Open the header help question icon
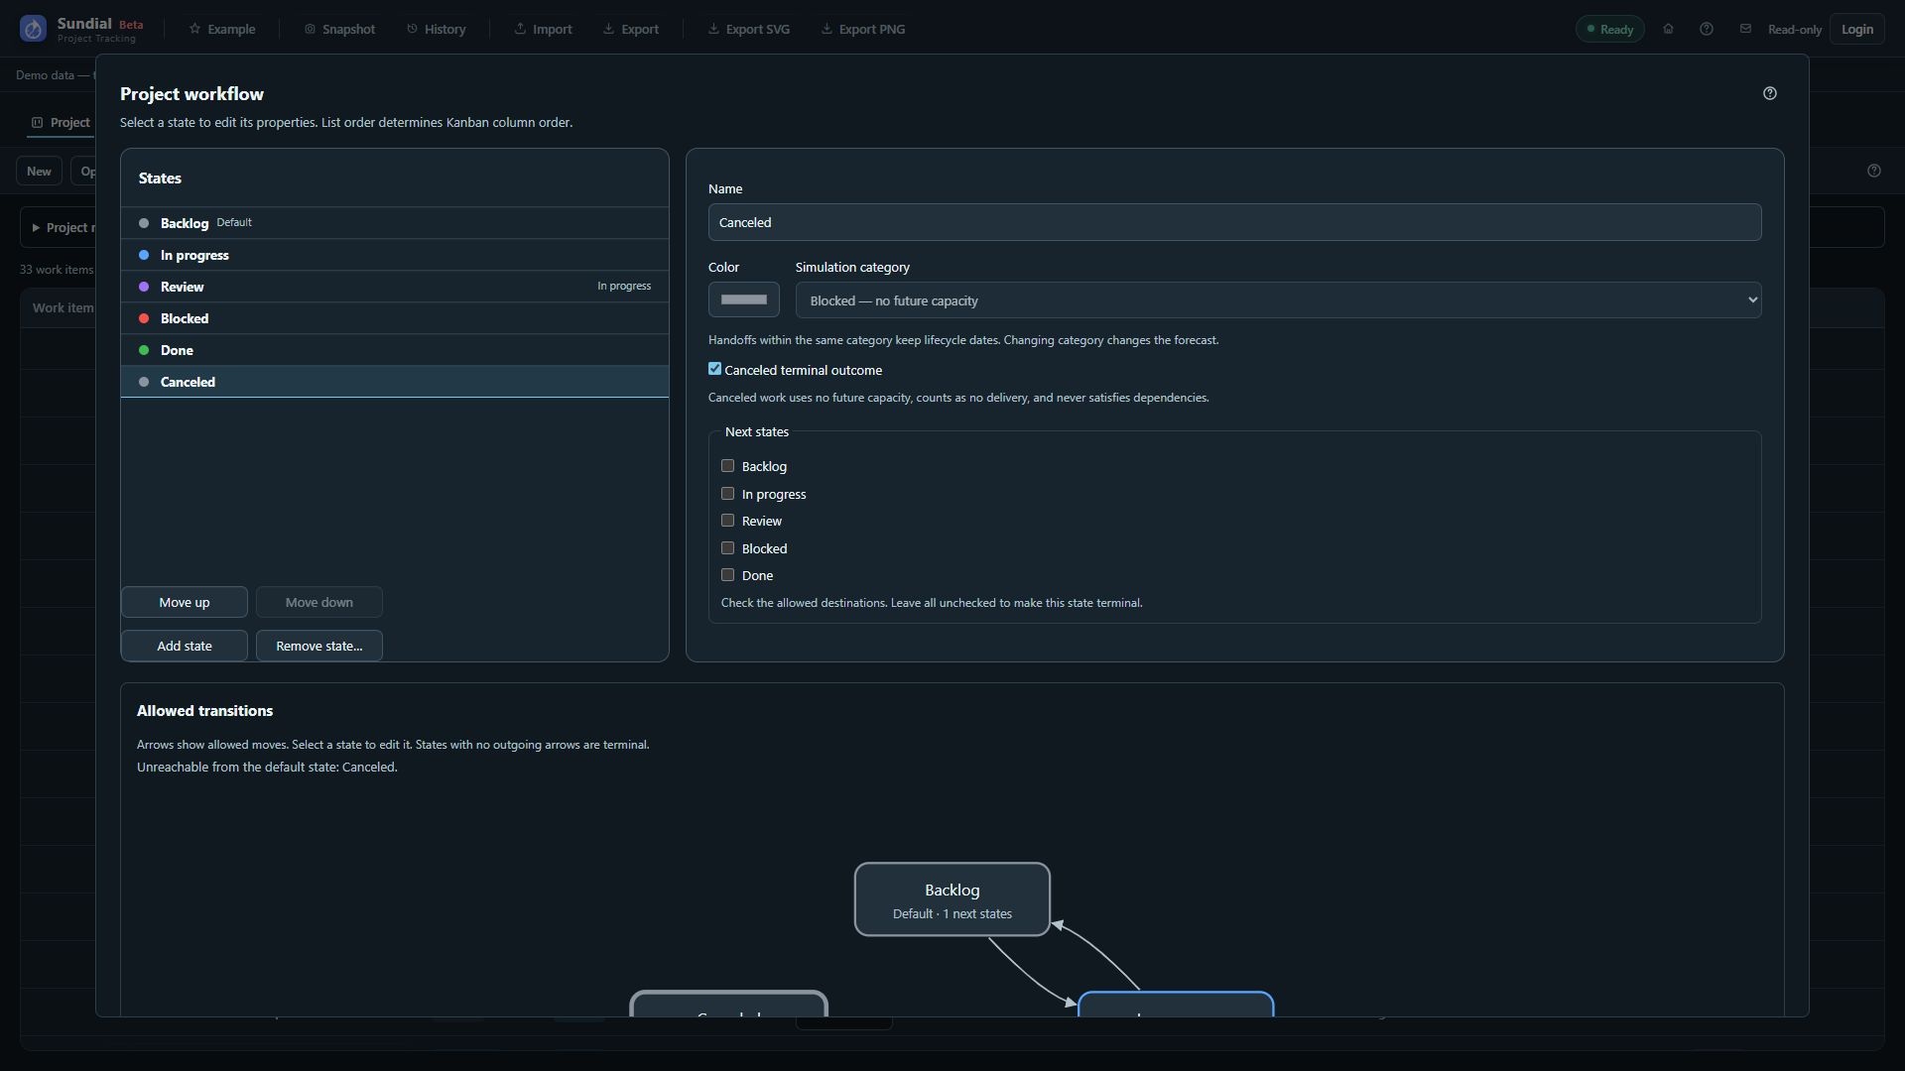 point(1706,29)
